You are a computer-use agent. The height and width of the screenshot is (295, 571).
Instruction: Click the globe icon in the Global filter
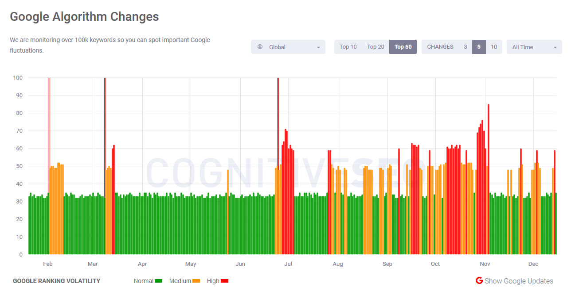coord(260,46)
